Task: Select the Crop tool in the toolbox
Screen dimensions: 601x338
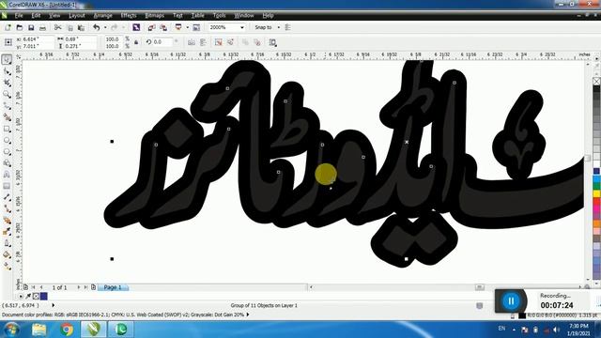Action: (x=7, y=83)
